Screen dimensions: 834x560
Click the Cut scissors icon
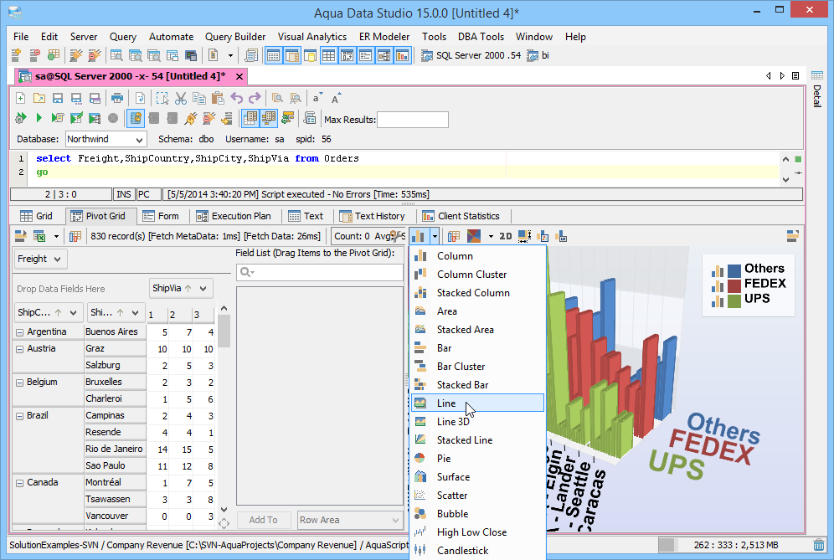click(x=180, y=98)
